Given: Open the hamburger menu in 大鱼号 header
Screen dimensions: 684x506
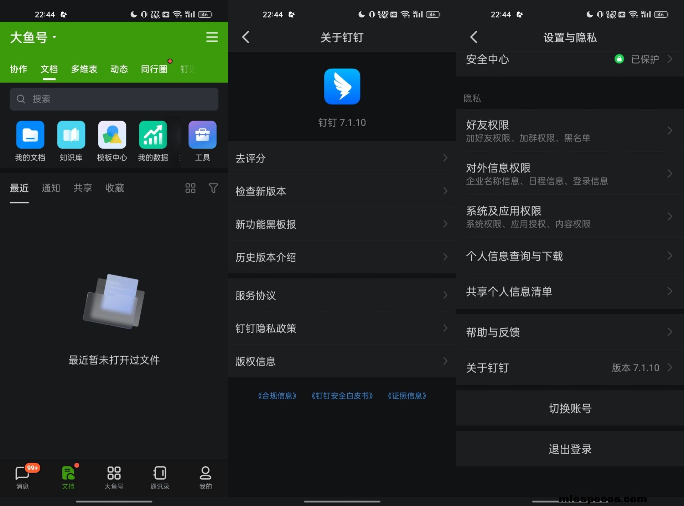Looking at the screenshot, I should point(212,37).
